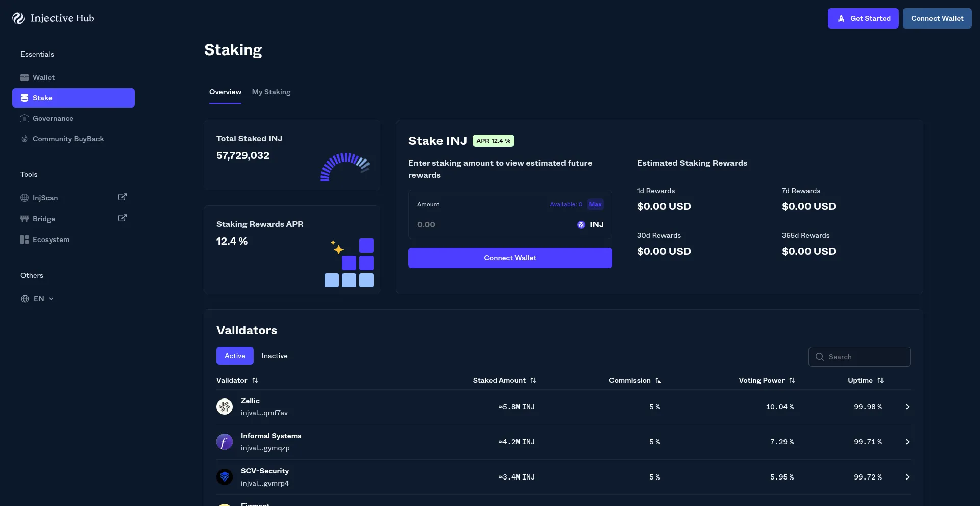
Task: Open Ecosystem in the sidebar
Action: (73, 239)
